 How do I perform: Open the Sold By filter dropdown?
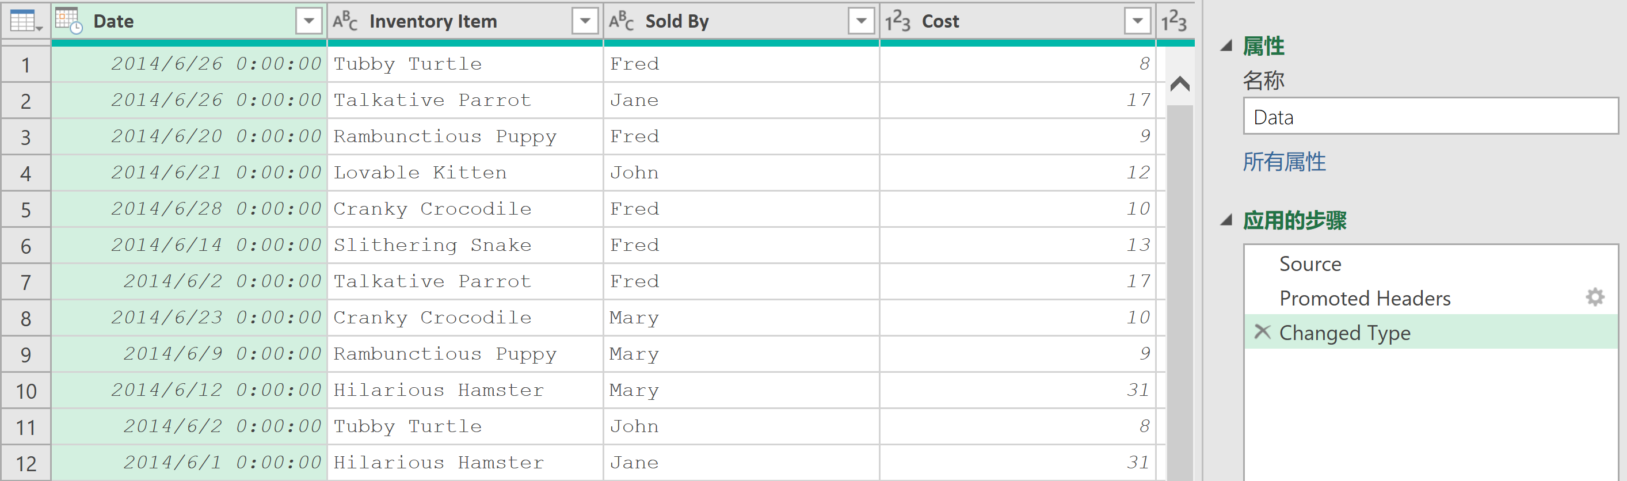click(x=861, y=21)
